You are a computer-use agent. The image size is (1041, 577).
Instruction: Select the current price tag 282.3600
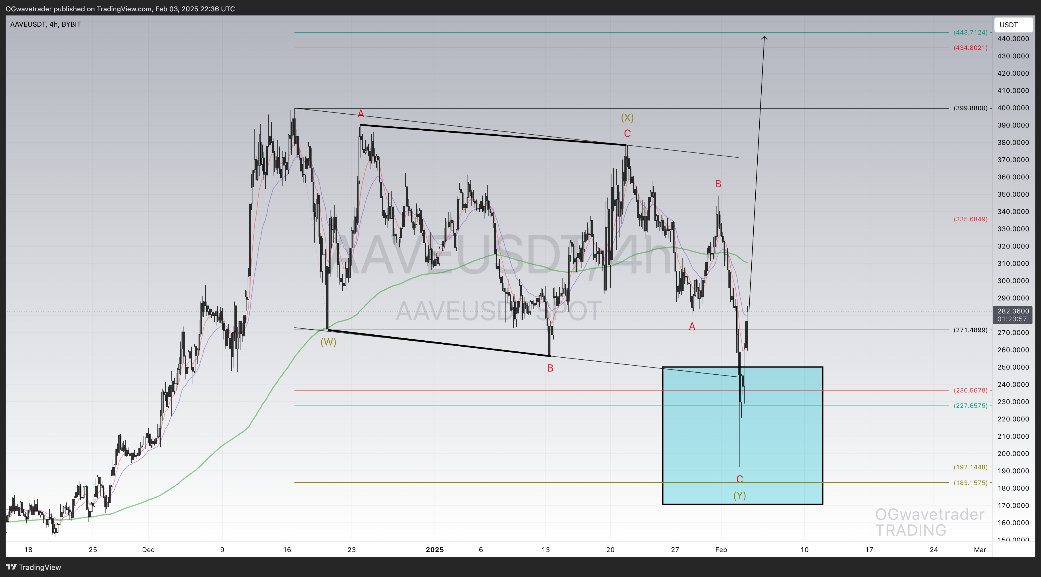tap(1013, 311)
